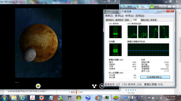Open the parrot taskbar icon
The image size is (181, 101).
(x=60, y=98)
